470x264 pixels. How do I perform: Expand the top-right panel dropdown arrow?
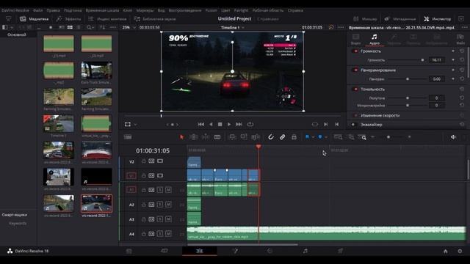(x=461, y=19)
